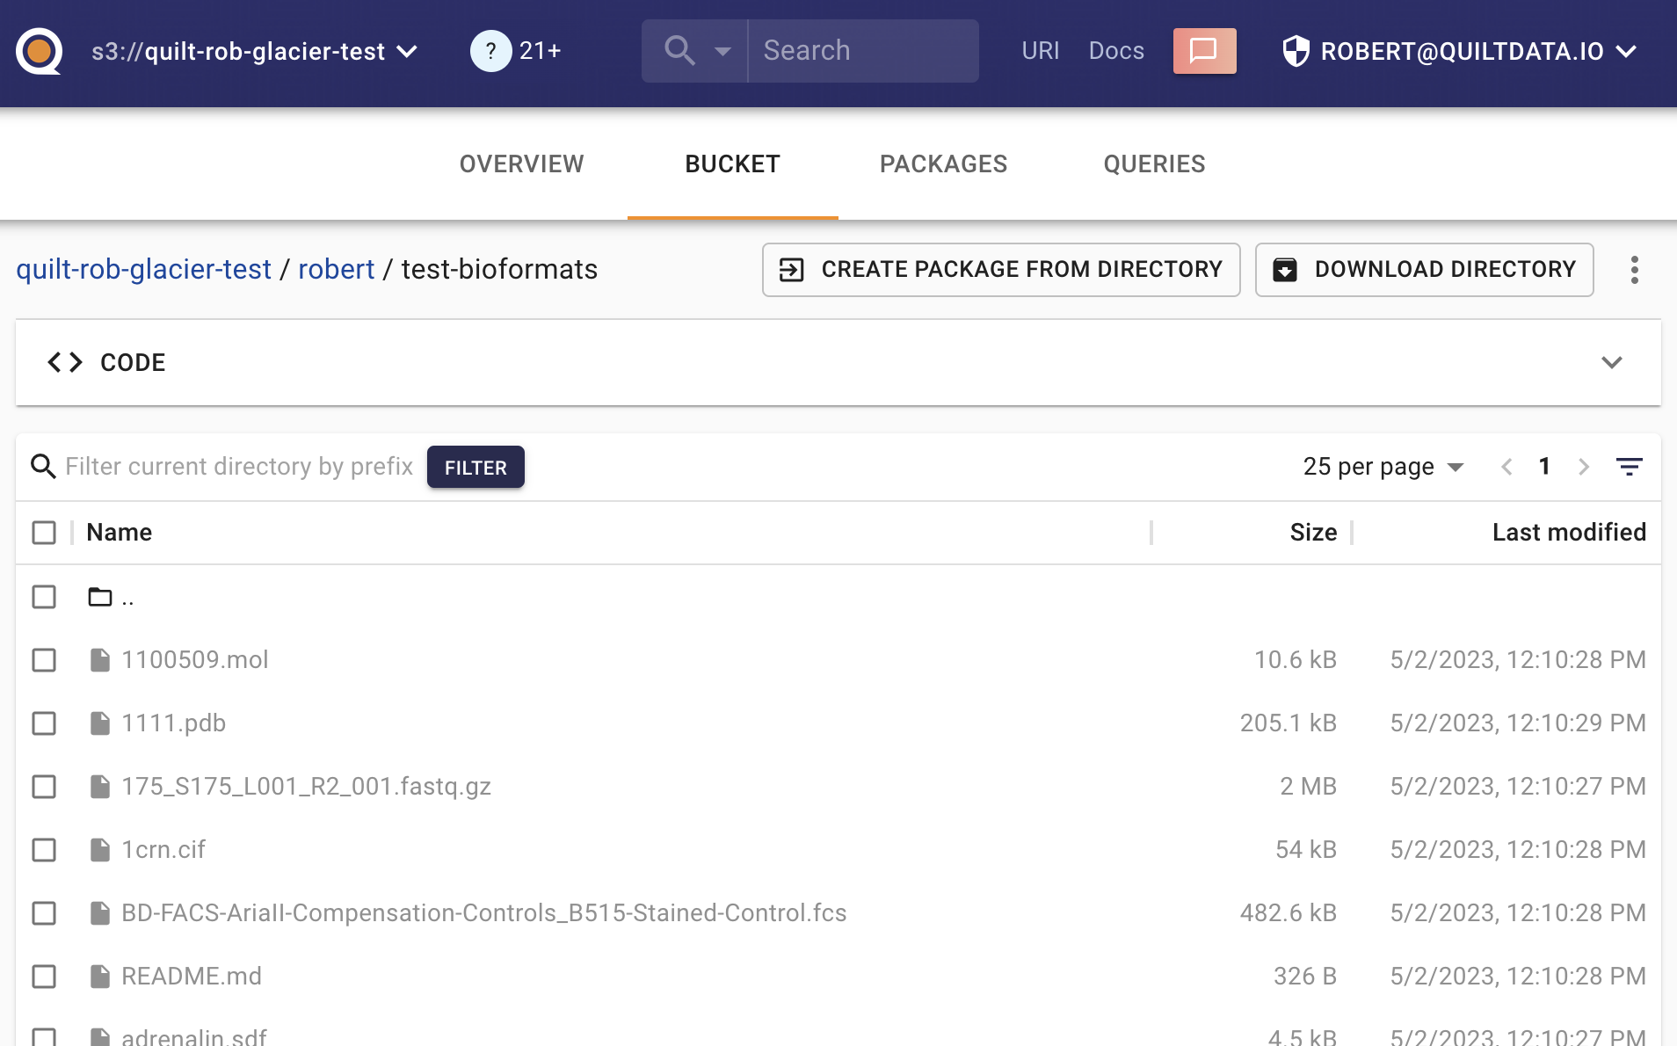Click the help question mark icon
The width and height of the screenshot is (1677, 1046).
(490, 51)
